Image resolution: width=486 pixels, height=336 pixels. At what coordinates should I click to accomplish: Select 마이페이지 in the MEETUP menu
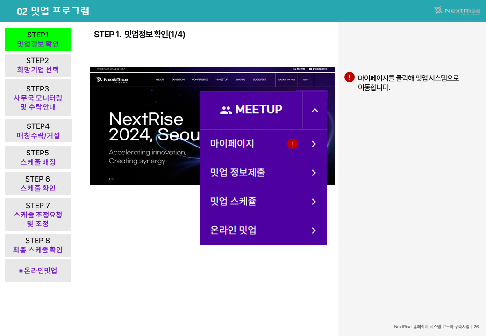tap(232, 144)
